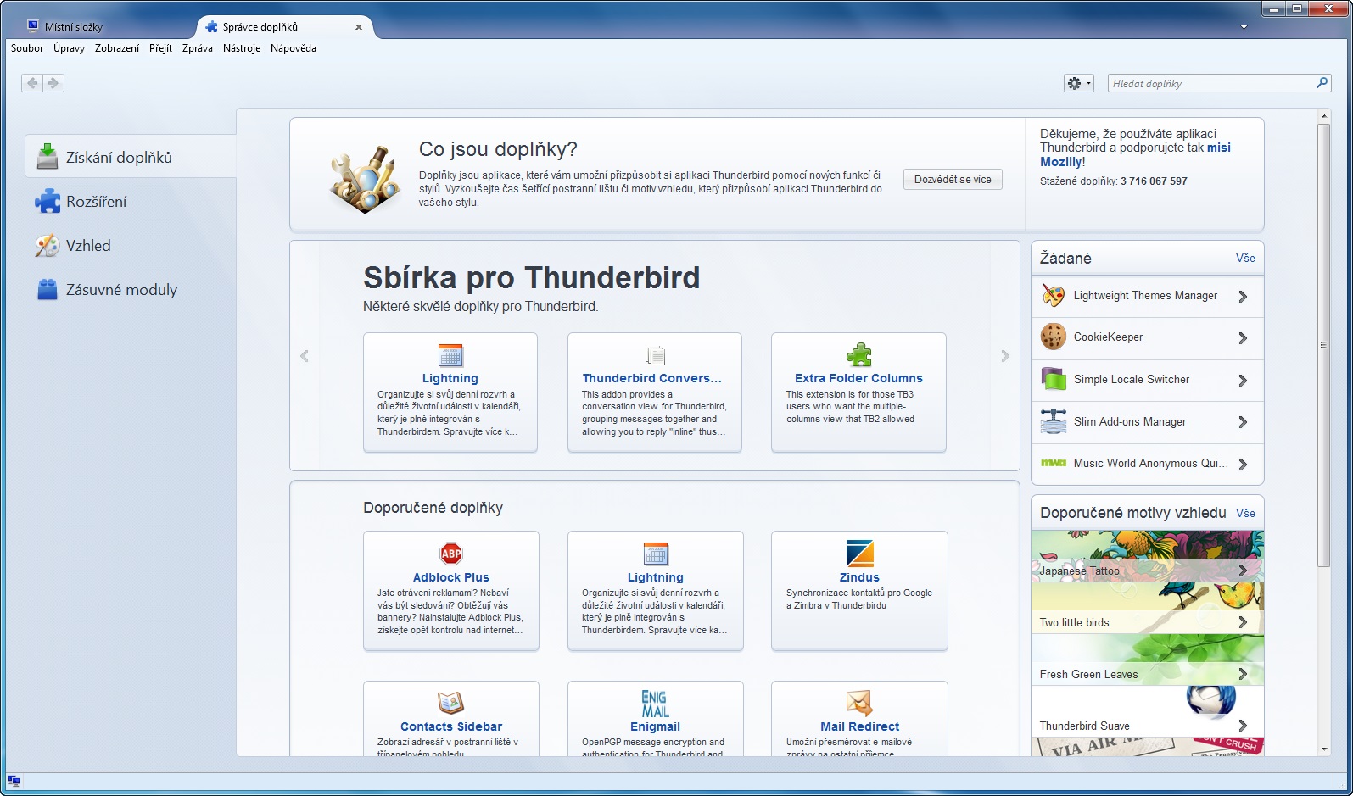Open Lightweight Themes Manager arrow
The width and height of the screenshot is (1353, 796).
[x=1243, y=297]
